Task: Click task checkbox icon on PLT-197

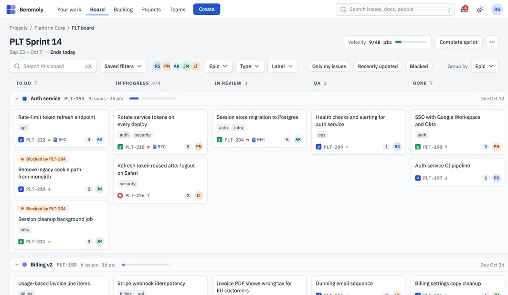Action: [418, 178]
